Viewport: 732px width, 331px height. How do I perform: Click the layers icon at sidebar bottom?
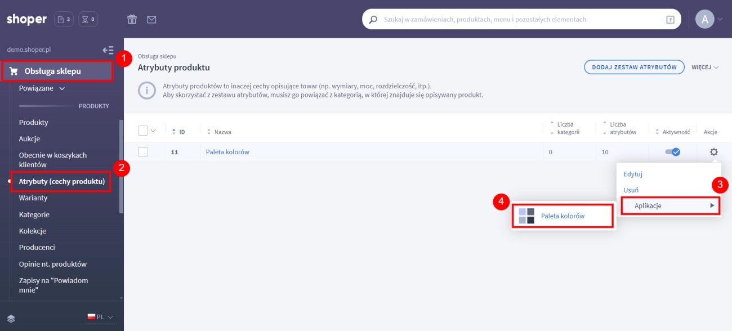click(11, 318)
